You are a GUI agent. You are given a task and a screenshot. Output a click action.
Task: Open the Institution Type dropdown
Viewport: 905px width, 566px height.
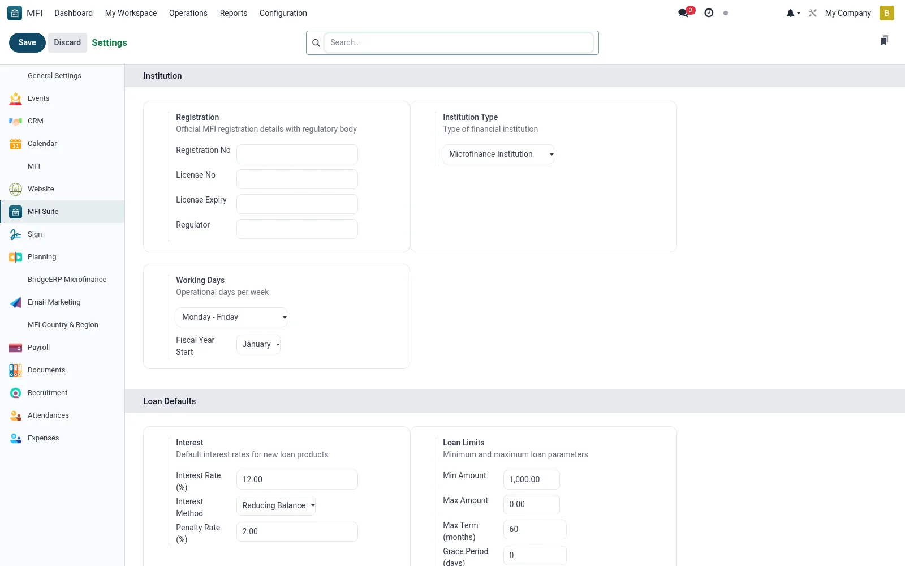pyautogui.click(x=498, y=154)
